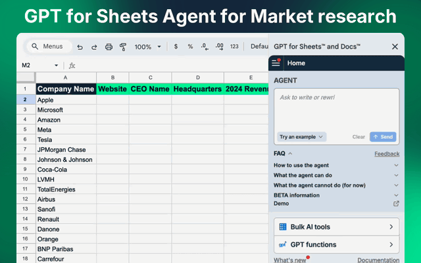
Task: Open Bulk AI tools
Action: pyautogui.click(x=336, y=227)
